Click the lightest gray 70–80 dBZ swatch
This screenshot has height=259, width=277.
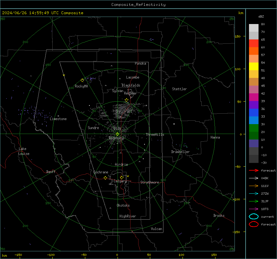click(x=254, y=28)
